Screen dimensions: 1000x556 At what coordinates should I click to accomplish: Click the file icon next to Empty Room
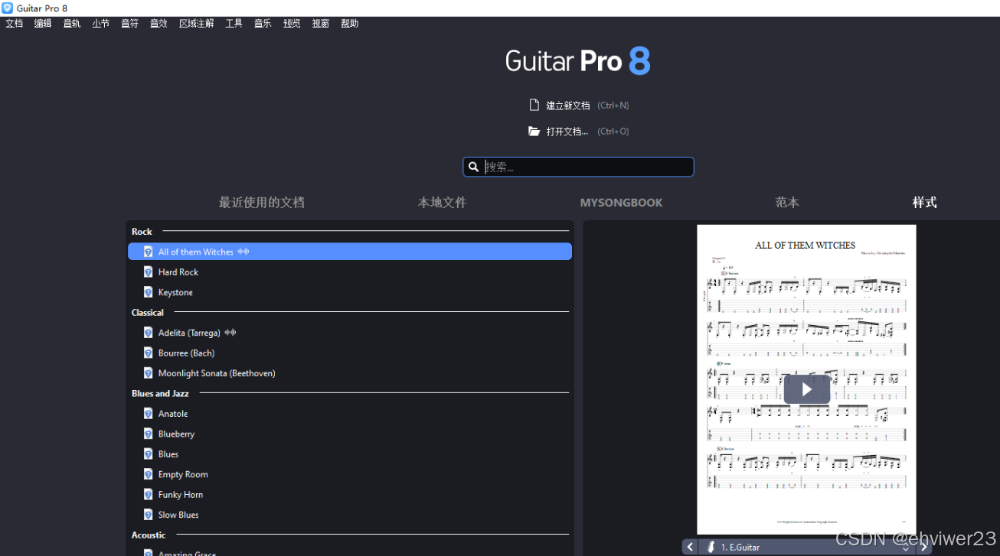[x=149, y=474]
